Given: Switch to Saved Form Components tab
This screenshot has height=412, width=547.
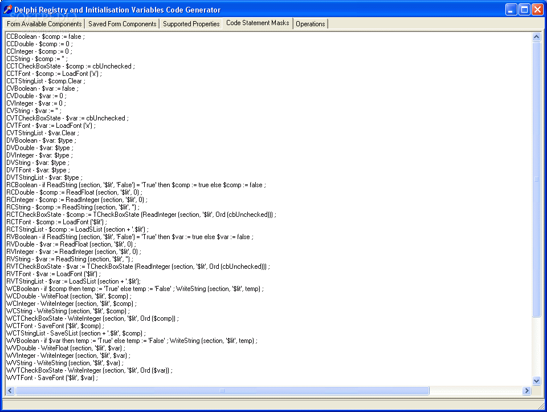Looking at the screenshot, I should 122,24.
